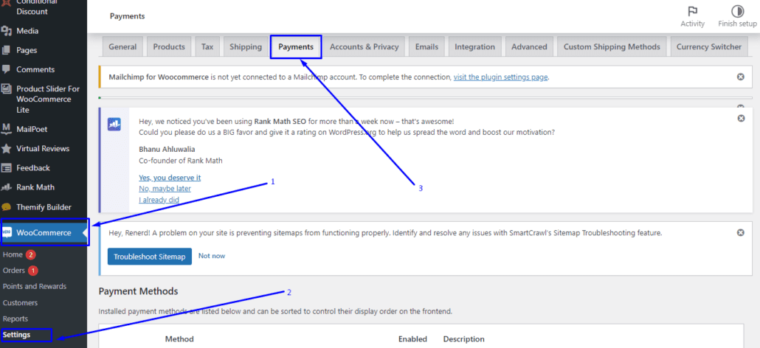Click the Feedback sidebar icon

tap(7, 168)
